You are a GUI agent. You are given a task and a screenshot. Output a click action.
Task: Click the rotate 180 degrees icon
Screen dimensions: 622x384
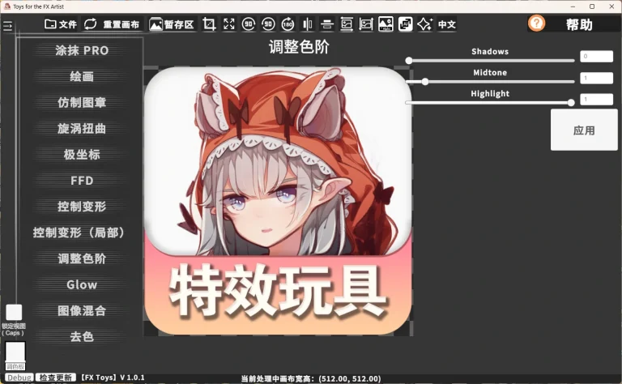click(x=288, y=24)
